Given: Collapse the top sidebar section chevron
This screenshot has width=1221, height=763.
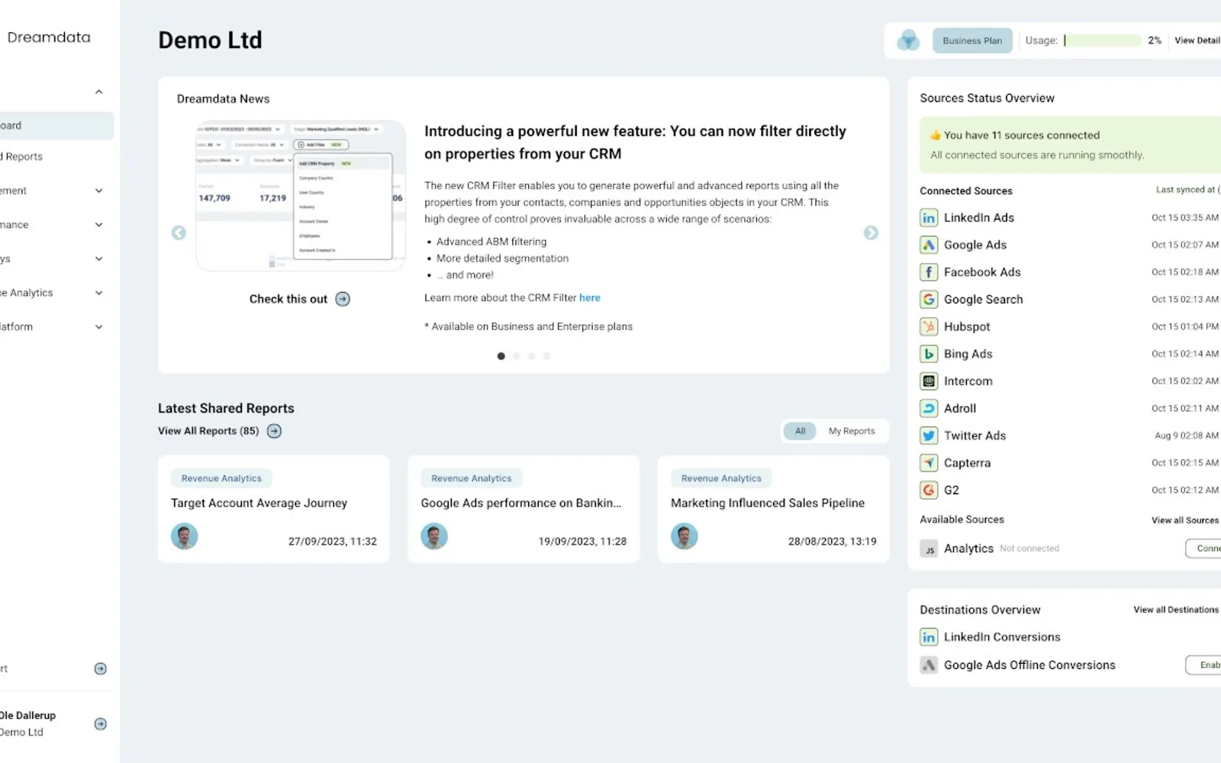Looking at the screenshot, I should (x=98, y=92).
